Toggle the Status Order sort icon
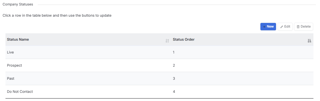 pos(309,41)
